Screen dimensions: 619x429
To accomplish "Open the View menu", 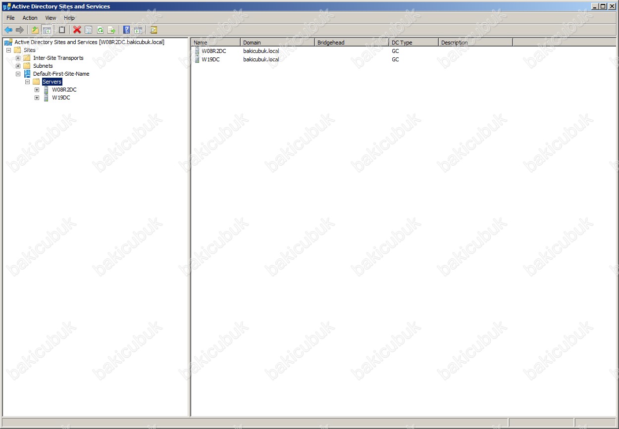I will [x=51, y=18].
